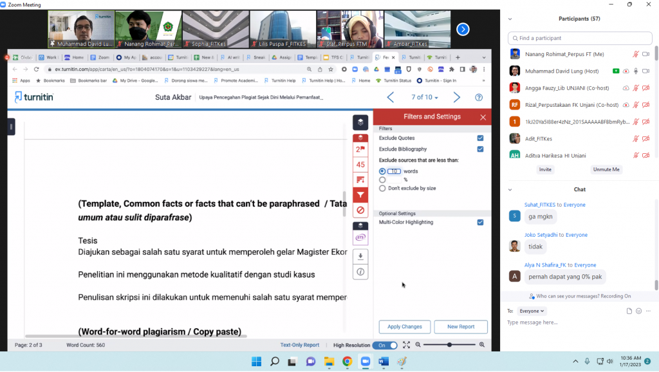Click the download report icon
The image size is (659, 372).
coord(360,256)
